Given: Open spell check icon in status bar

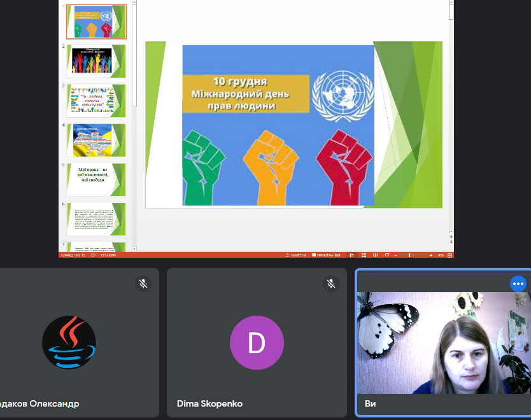Looking at the screenshot, I should [x=93, y=255].
